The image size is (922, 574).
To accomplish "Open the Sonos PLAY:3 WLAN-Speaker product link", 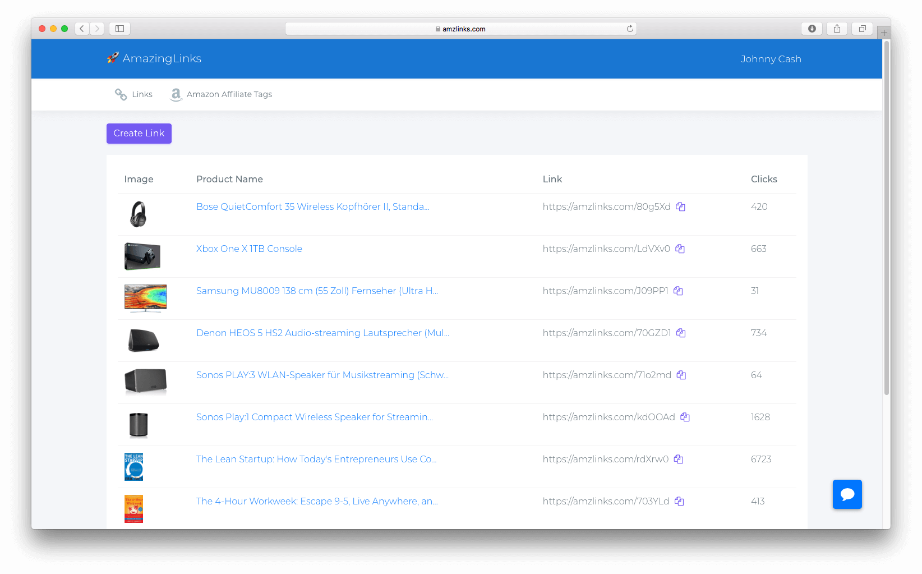I will pyautogui.click(x=322, y=375).
